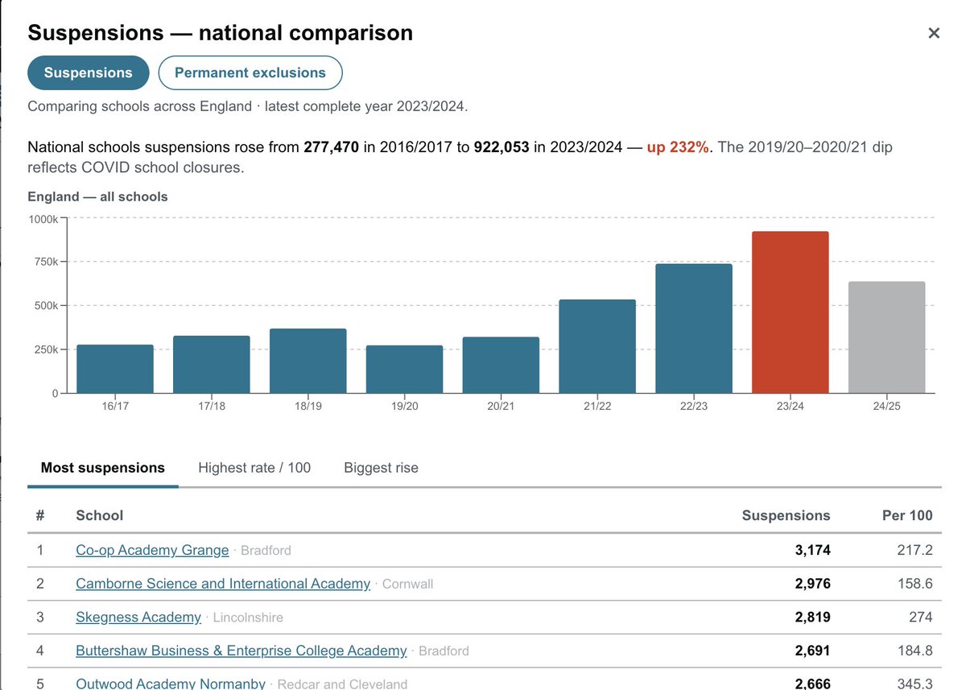Image resolution: width=966 pixels, height=690 pixels.
Task: Open the Highest rate / 100 tab
Action: (254, 468)
